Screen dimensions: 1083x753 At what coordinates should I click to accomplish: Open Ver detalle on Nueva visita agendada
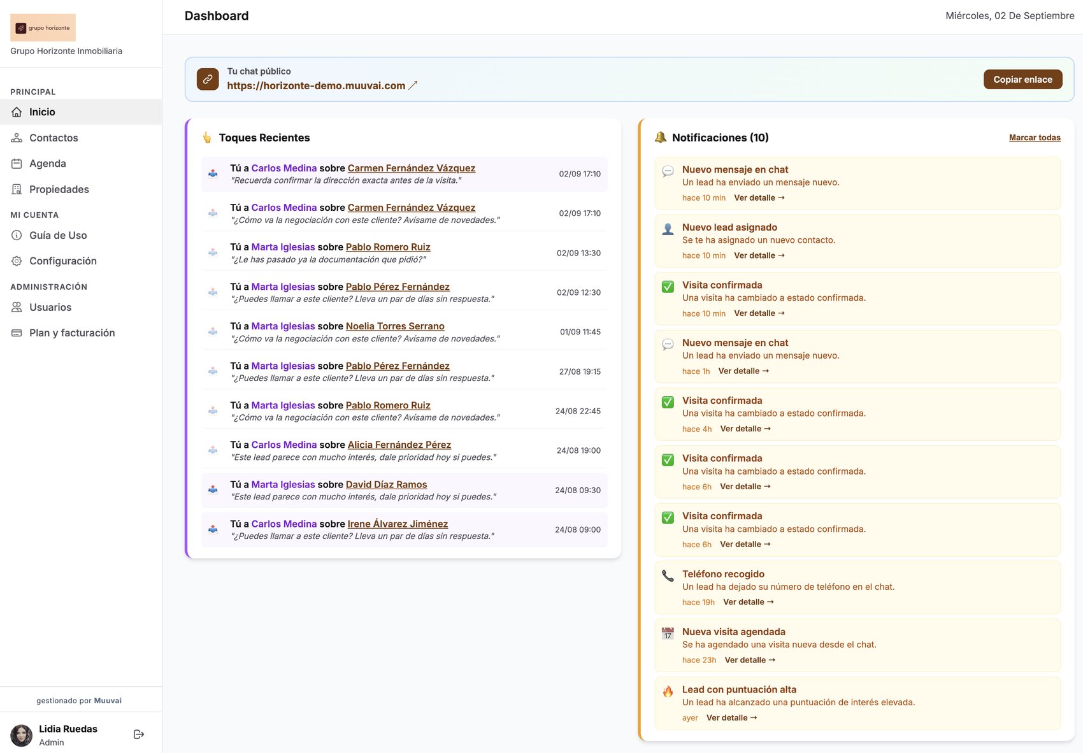point(750,660)
